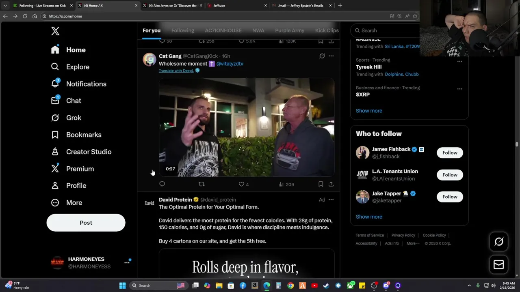Click browser home button
This screenshot has width=520, height=292.
tap(35, 16)
